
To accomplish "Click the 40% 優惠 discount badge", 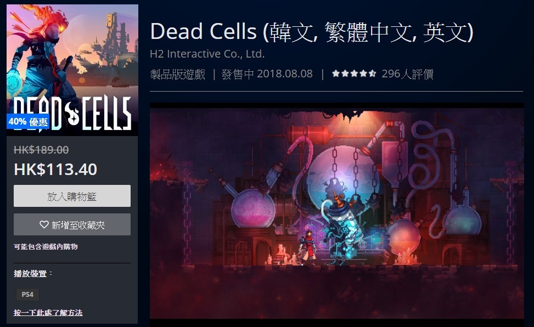I will click(x=28, y=122).
